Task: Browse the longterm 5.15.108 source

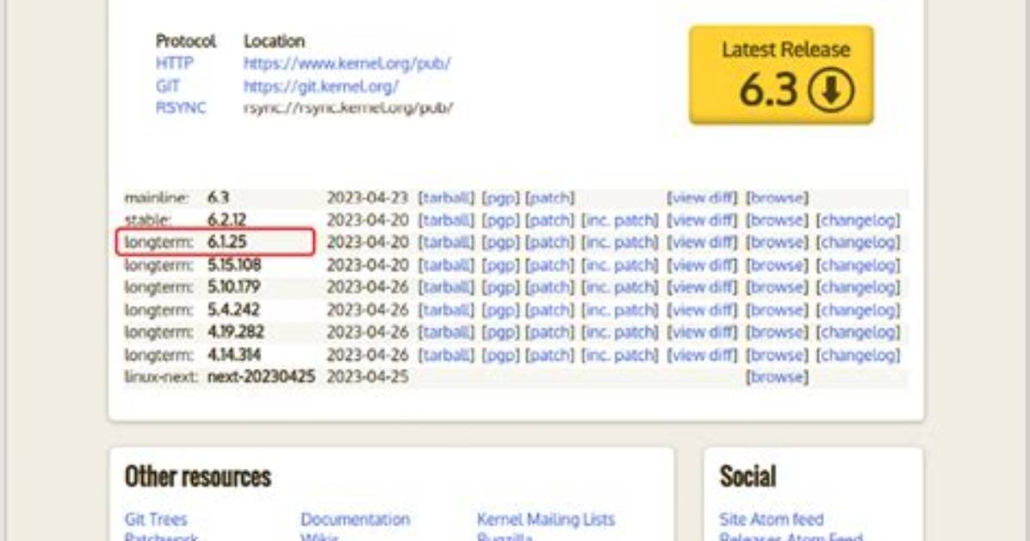Action: pyautogui.click(x=777, y=265)
